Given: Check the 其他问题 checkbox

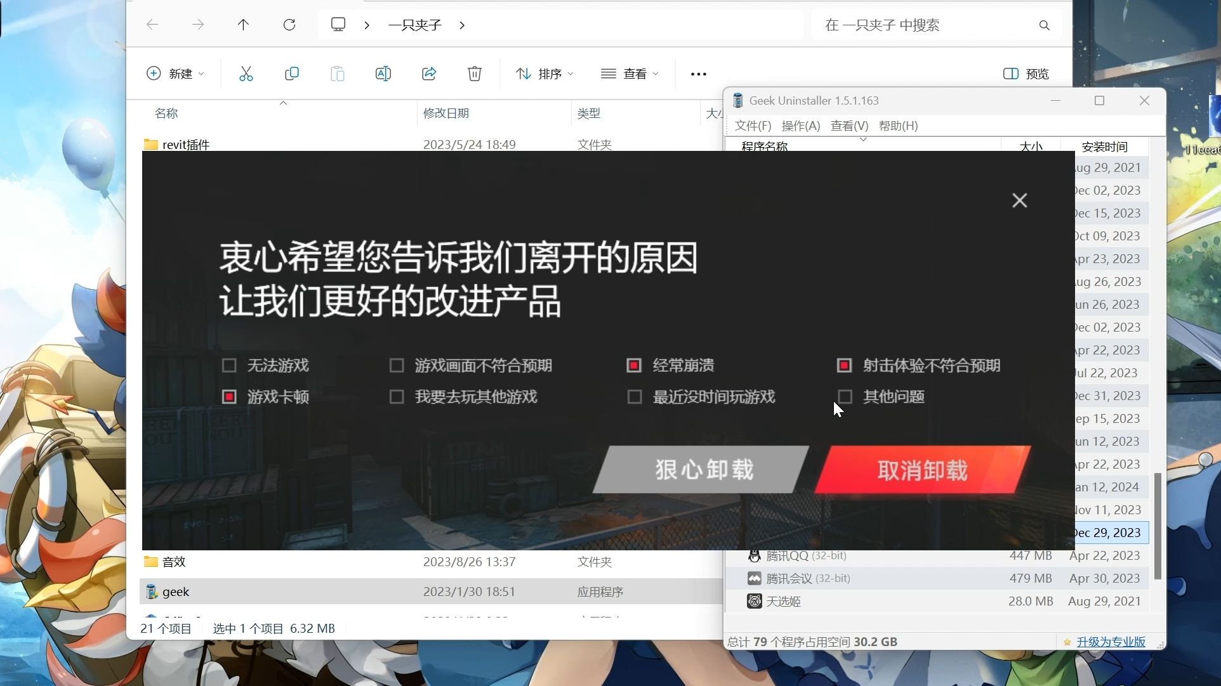Looking at the screenshot, I should [x=844, y=397].
